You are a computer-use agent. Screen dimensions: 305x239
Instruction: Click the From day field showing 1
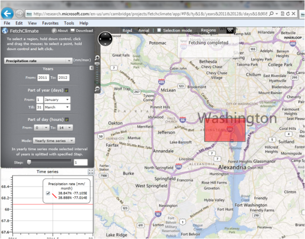point(40,100)
